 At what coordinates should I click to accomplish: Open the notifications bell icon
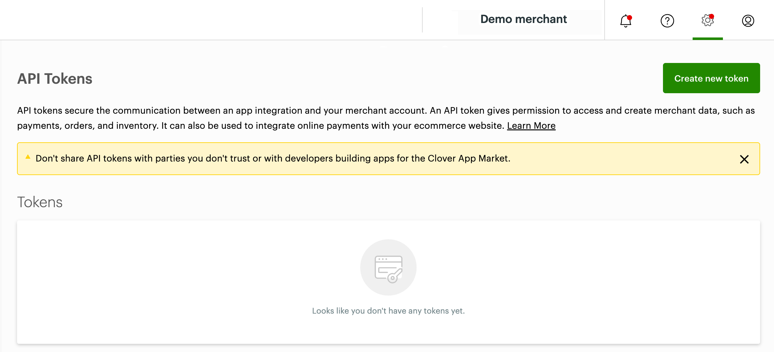click(x=625, y=21)
